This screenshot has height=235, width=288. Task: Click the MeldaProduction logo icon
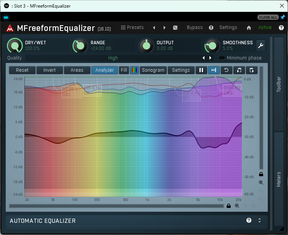click(10, 28)
